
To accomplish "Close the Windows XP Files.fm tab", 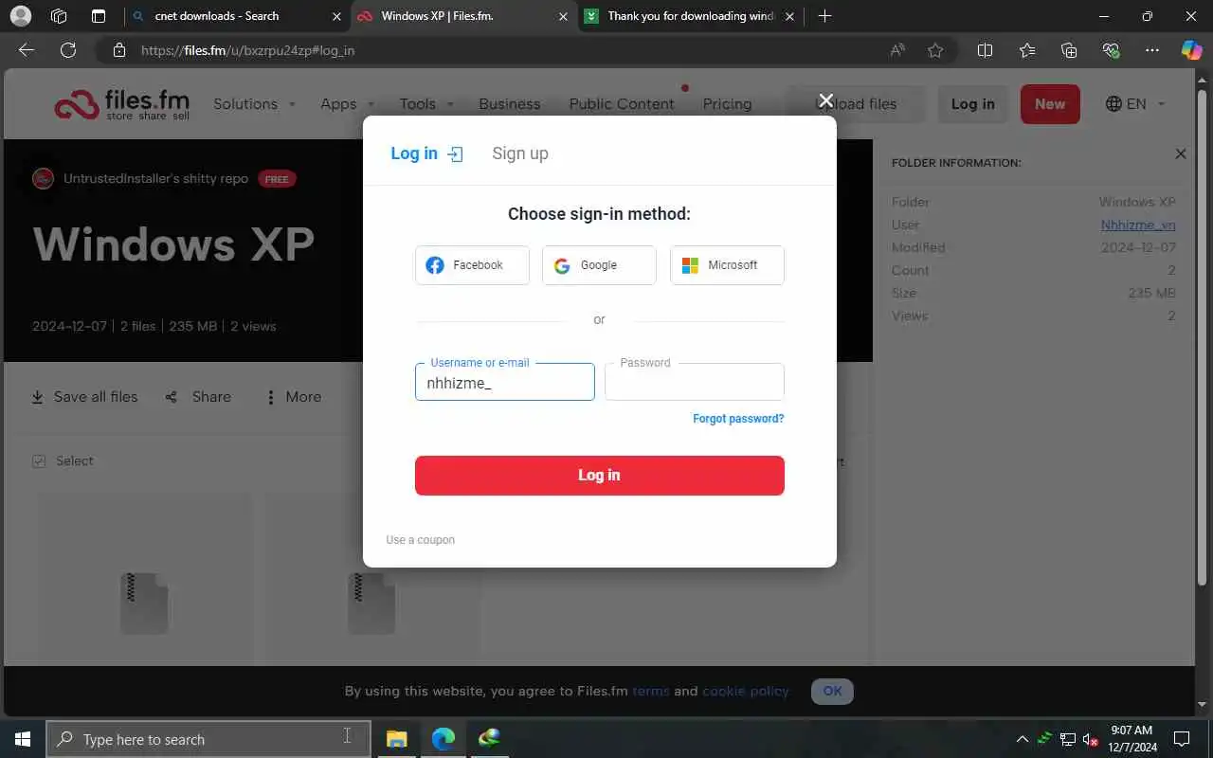I will pos(564,16).
